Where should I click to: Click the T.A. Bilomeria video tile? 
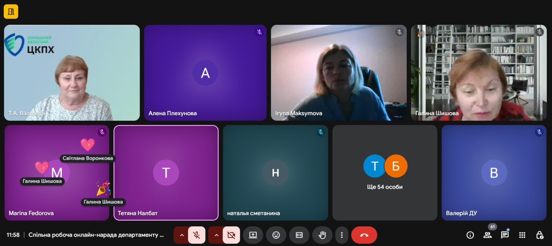72,72
